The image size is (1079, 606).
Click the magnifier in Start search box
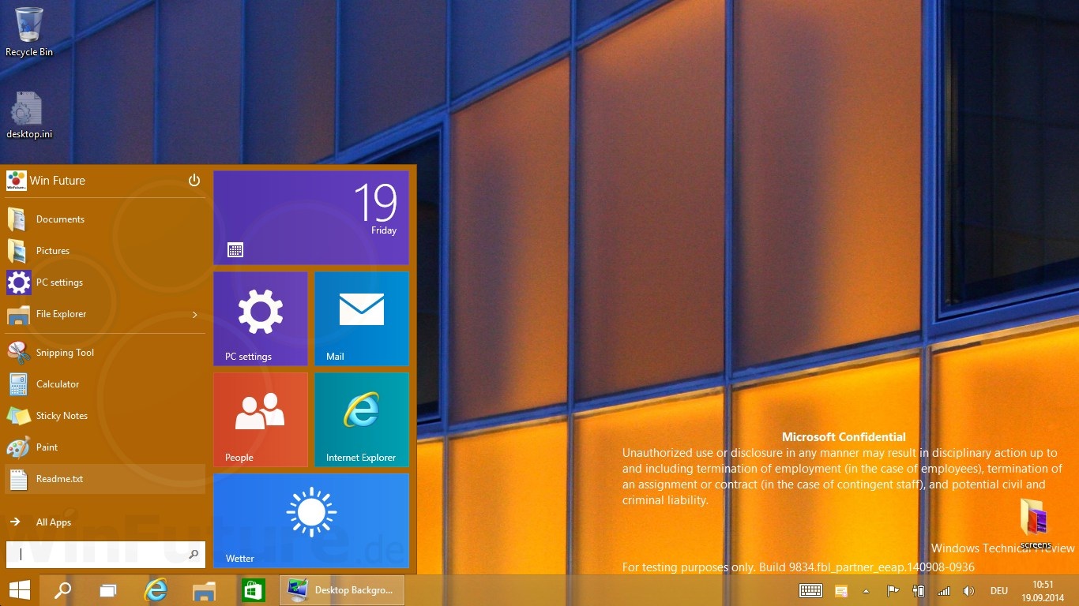(194, 555)
